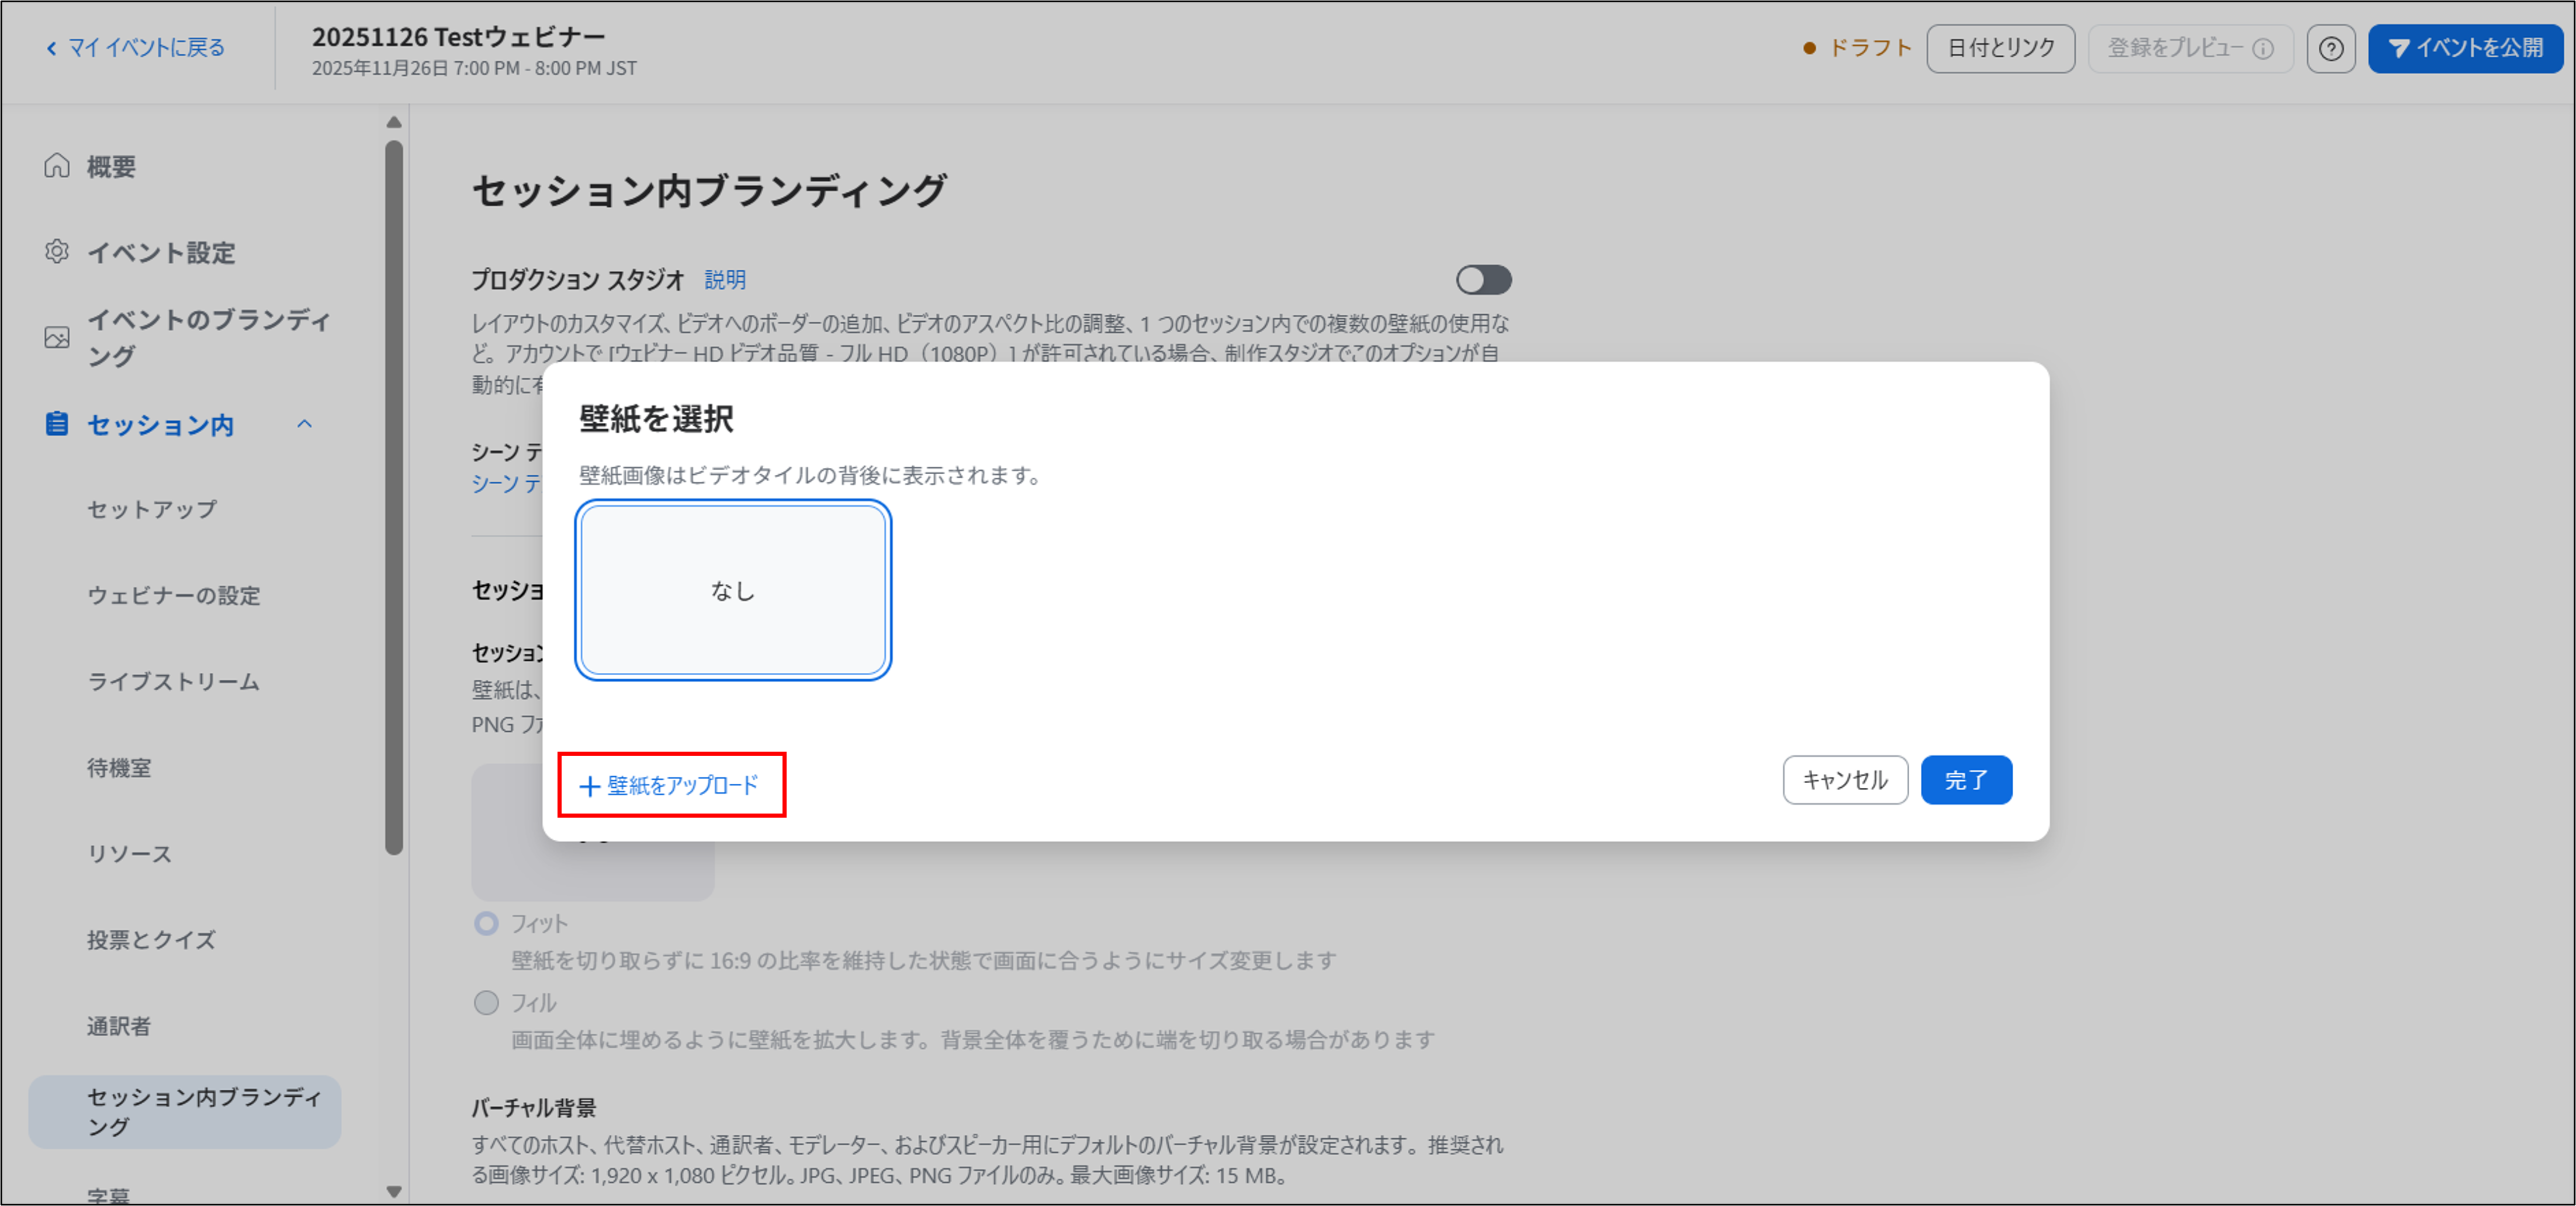The image size is (2576, 1206).
Task: Select the フィット radio button
Action: 486,923
